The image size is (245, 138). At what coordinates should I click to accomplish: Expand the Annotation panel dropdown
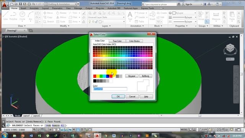click(x=137, y=26)
